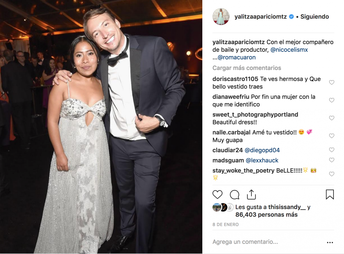Open yalitzaapariciomtz profile avatar

pos(221,17)
